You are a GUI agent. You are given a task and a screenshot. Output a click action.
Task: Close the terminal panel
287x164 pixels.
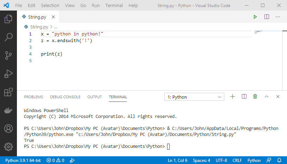pyautogui.click(x=278, y=97)
